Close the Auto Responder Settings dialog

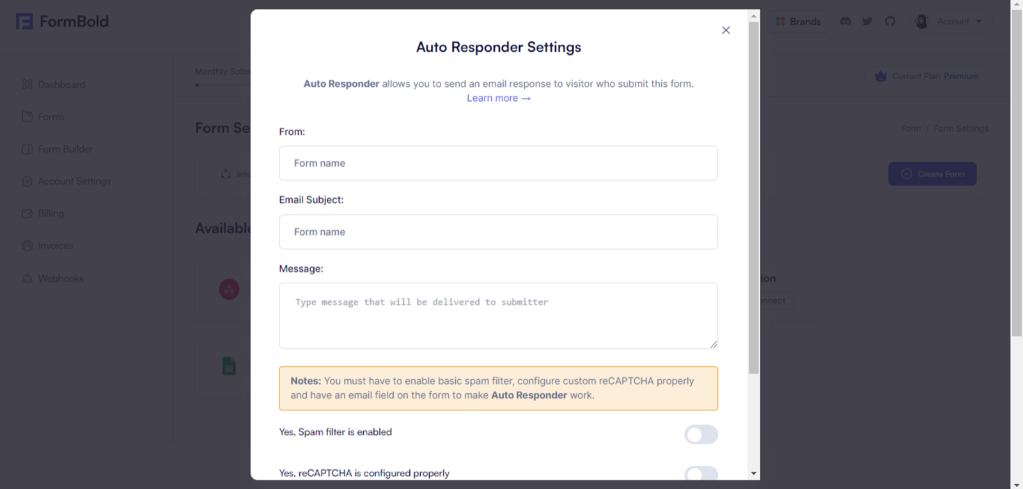[x=726, y=30]
